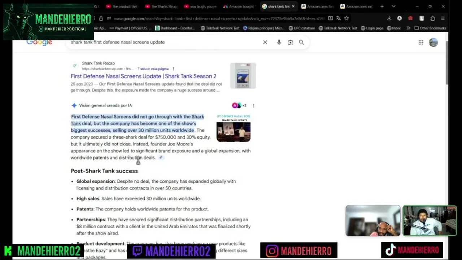Click the link chip after 'distribution deals.'

tap(161, 157)
